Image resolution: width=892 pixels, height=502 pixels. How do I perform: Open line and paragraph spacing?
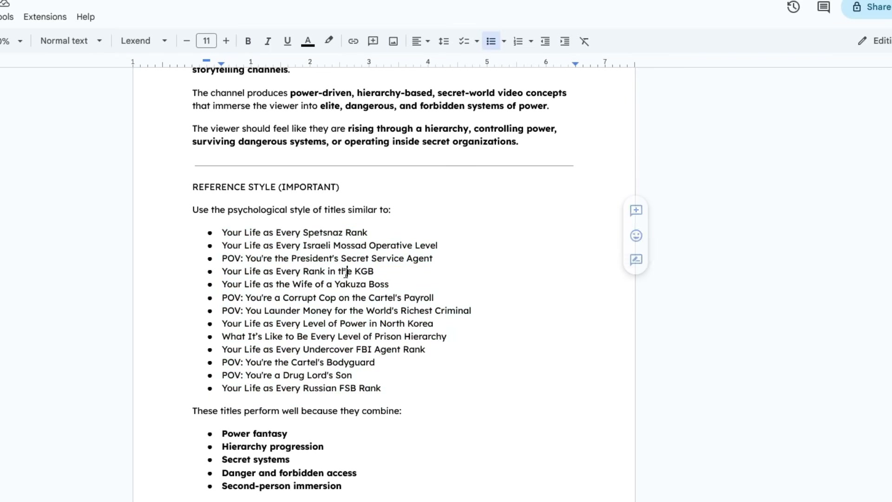click(444, 41)
